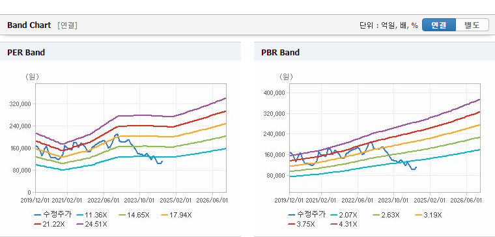Click the 수정주가 legend in PBR Band
Screen dimensions: 495x237
pos(307,215)
